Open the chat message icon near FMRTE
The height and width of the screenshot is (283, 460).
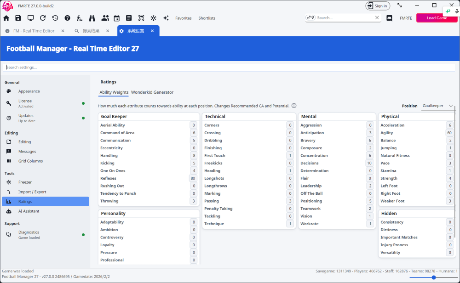[389, 18]
